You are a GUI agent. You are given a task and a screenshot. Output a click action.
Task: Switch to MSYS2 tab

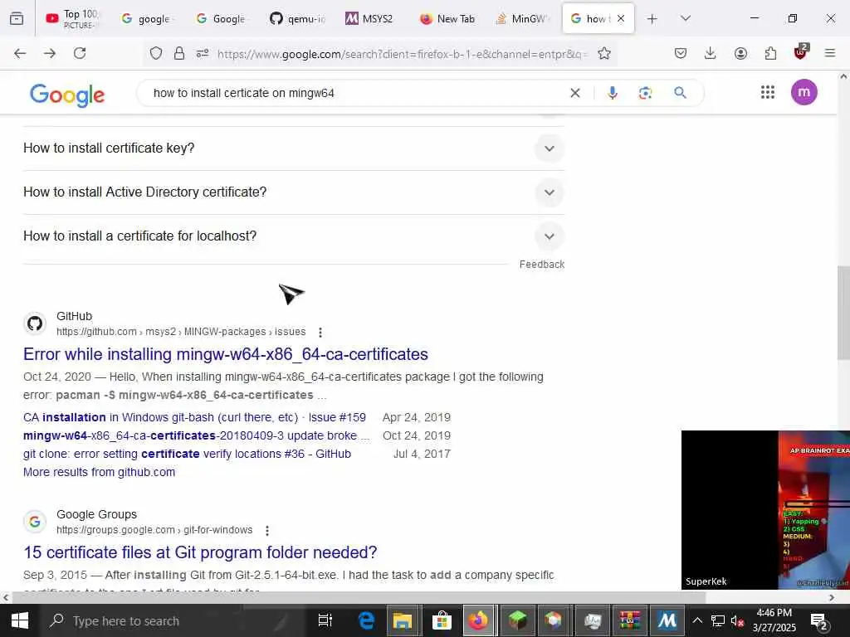click(x=370, y=18)
